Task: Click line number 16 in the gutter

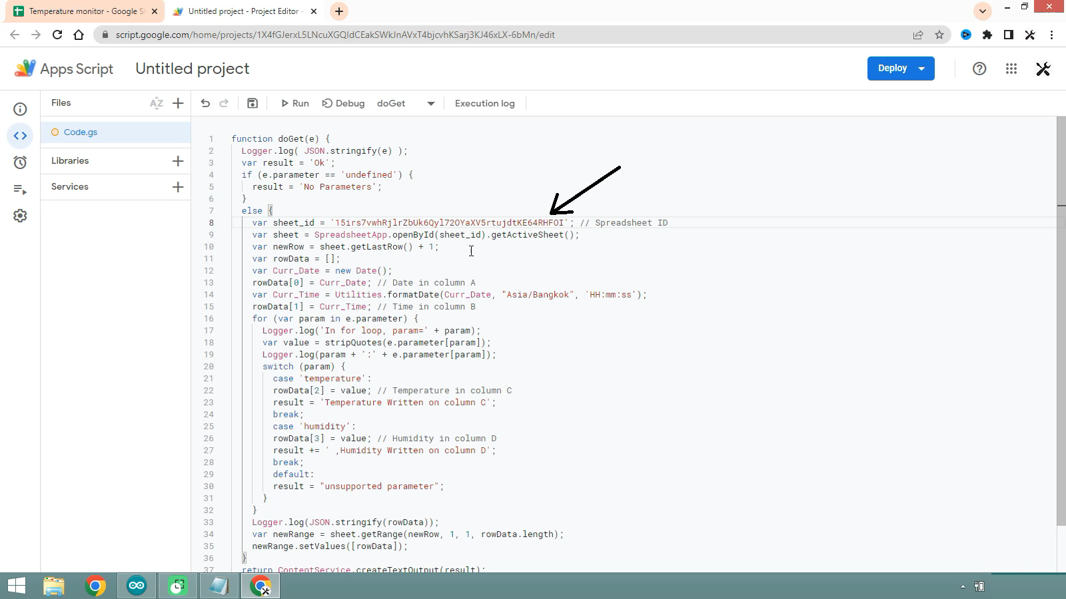Action: [x=209, y=319]
